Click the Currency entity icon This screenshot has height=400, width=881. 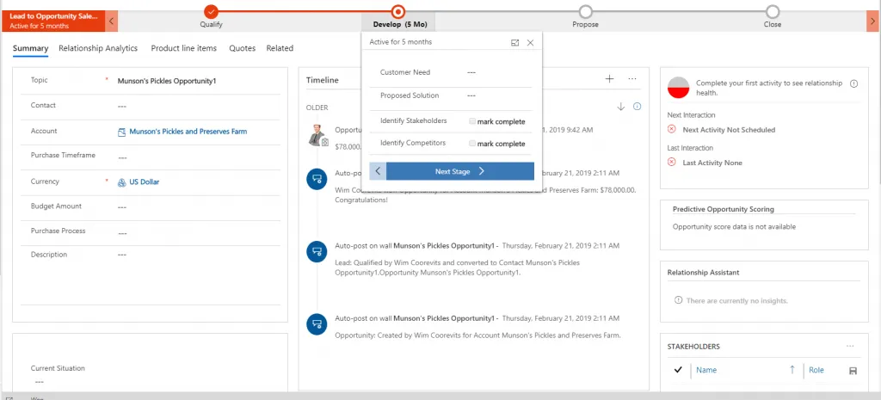click(121, 182)
